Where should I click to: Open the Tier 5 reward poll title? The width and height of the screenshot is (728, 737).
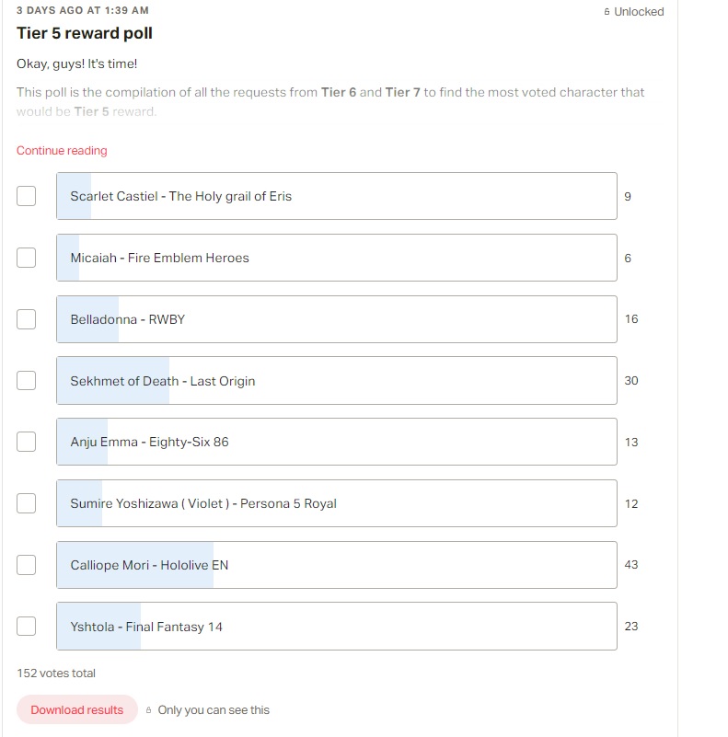tap(85, 33)
